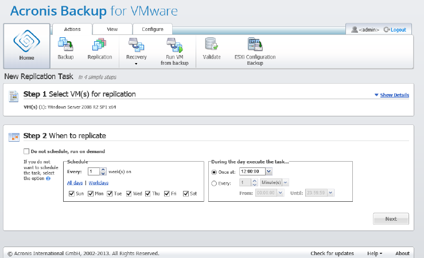Enable Do not schedule, run on demand
The width and height of the screenshot is (424, 258).
coord(26,151)
